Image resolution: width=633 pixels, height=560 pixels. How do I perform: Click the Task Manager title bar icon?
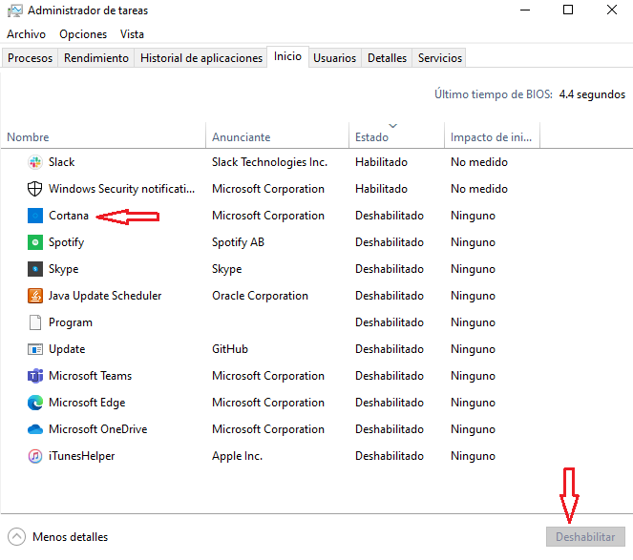pos(15,10)
